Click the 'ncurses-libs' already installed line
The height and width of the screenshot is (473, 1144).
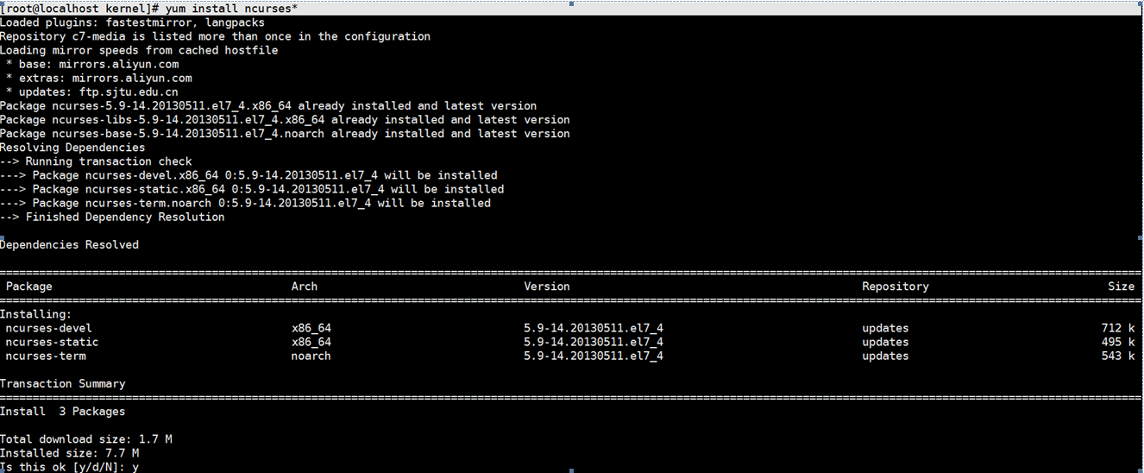point(285,119)
